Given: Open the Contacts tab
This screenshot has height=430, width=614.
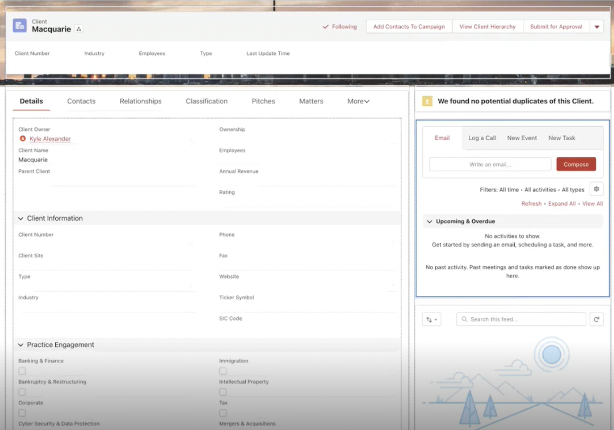Looking at the screenshot, I should tap(81, 101).
